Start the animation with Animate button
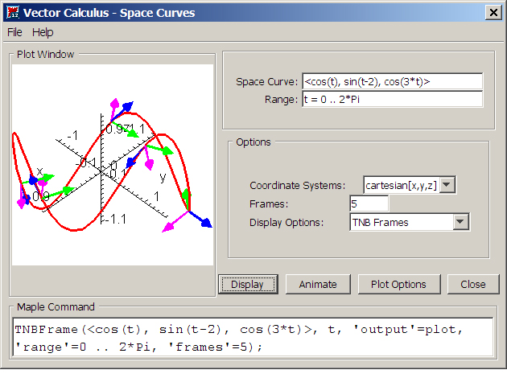 [318, 284]
